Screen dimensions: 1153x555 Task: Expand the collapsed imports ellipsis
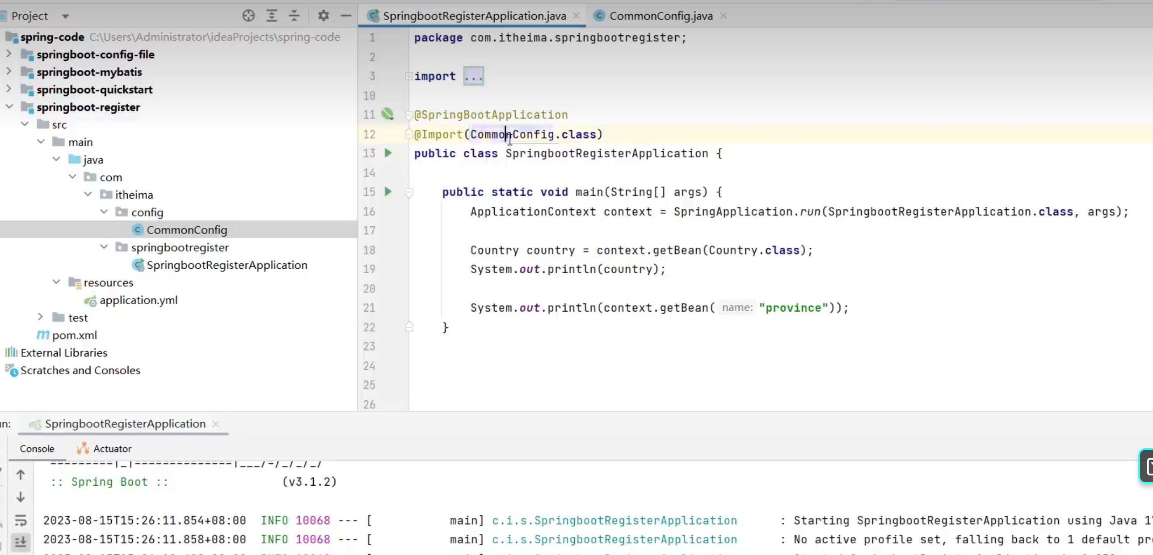(x=473, y=76)
